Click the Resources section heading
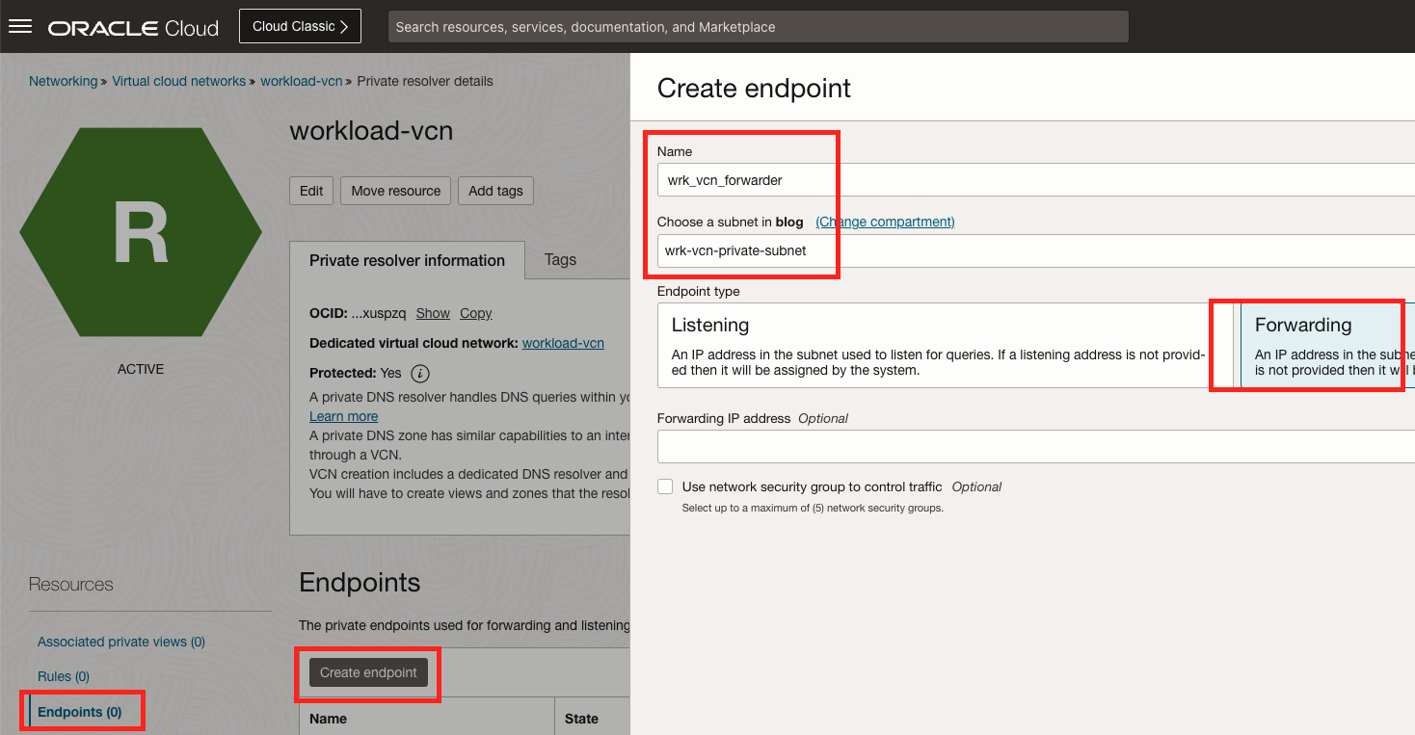The image size is (1415, 735). coord(71,585)
